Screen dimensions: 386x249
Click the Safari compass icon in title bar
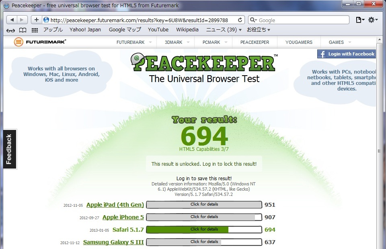(x=6, y=5)
